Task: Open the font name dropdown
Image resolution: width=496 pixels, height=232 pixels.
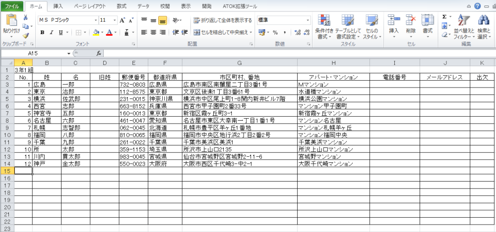Action: [x=94, y=20]
